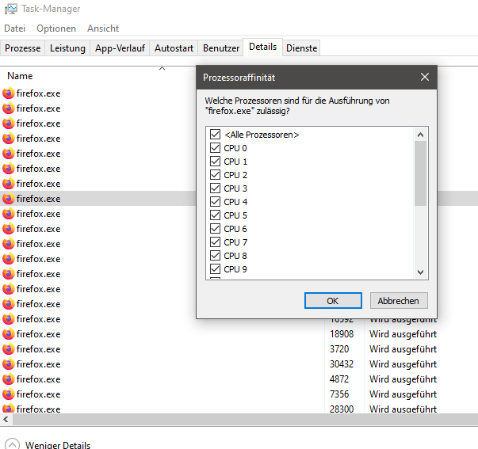The width and height of the screenshot is (478, 449).
Task: Click the Task-Manager title bar icon
Action: 11,9
